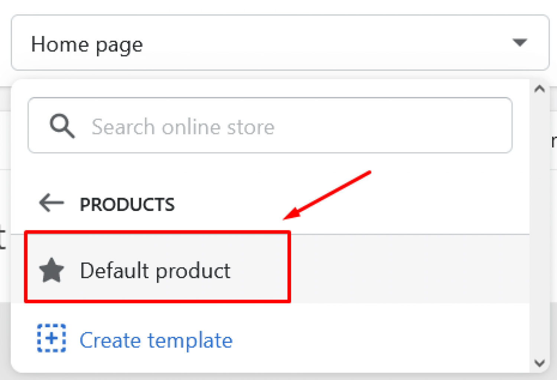The width and height of the screenshot is (557, 380).
Task: Click the scrollbar up arrow
Action: [x=540, y=89]
